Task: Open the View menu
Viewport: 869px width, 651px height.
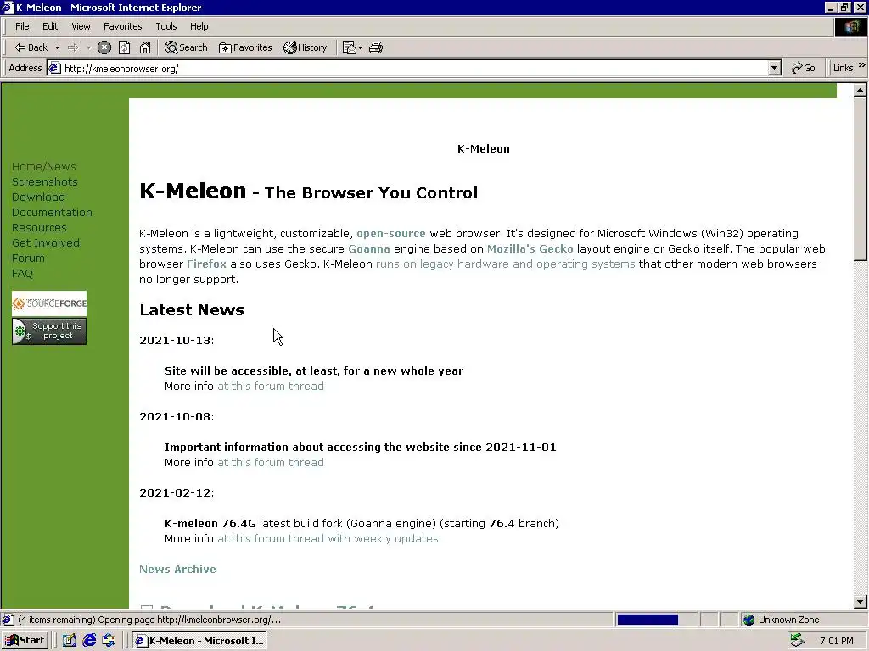Action: tap(81, 26)
